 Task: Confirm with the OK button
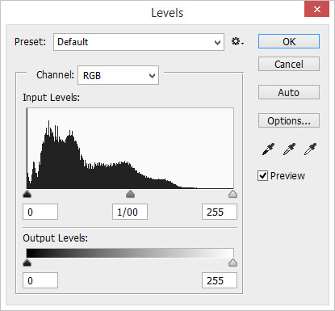(289, 41)
